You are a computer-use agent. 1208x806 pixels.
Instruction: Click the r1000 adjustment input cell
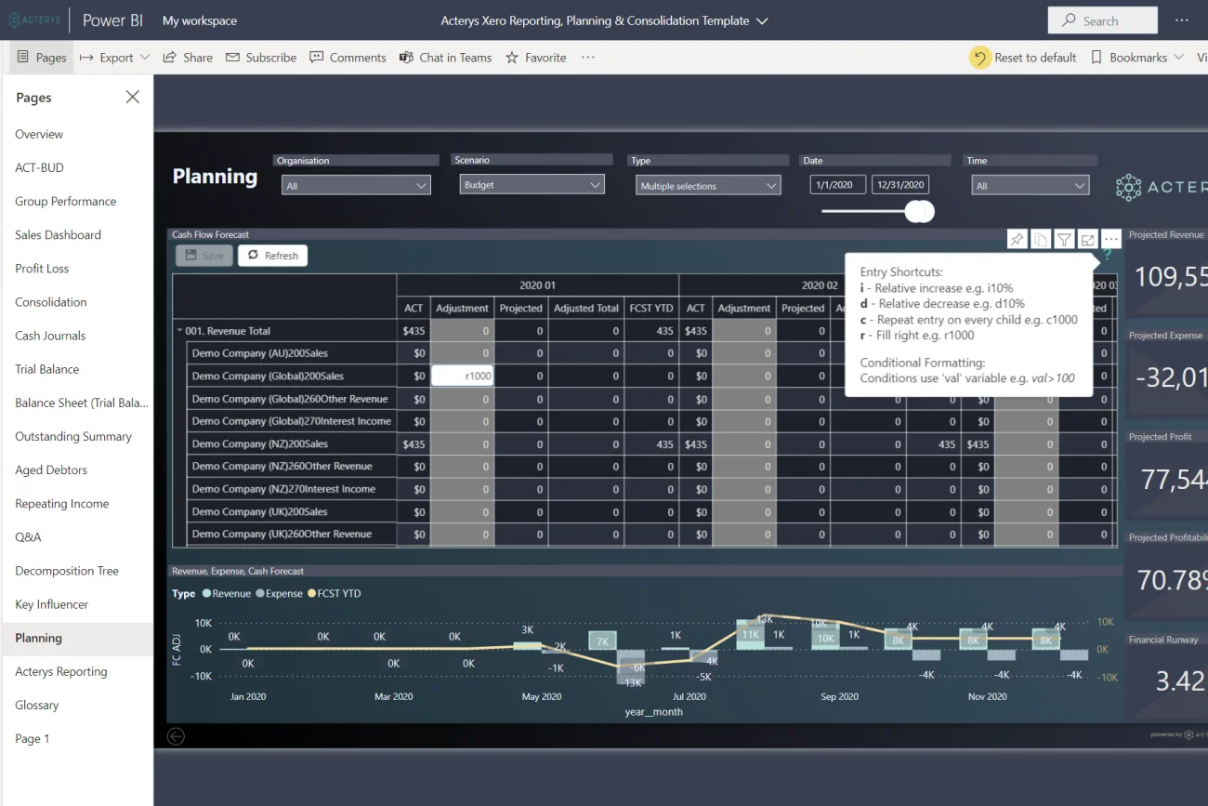(462, 376)
